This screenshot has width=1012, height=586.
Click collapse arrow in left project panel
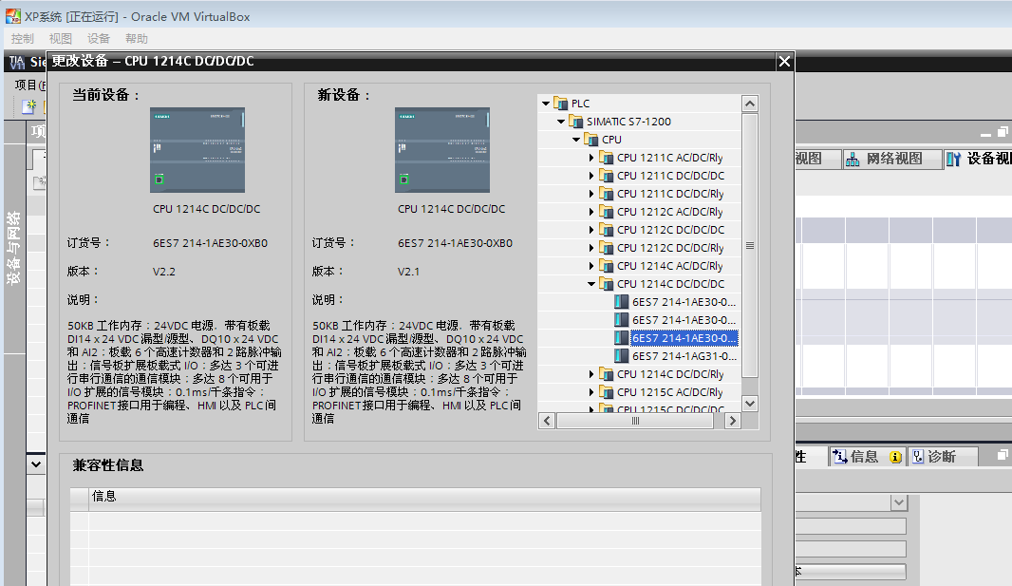(36, 464)
